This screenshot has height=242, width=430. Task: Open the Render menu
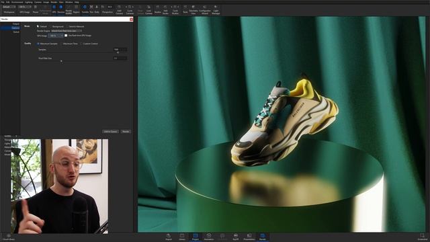[54, 2]
